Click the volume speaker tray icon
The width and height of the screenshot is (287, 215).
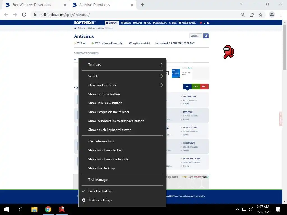[x=251, y=209]
